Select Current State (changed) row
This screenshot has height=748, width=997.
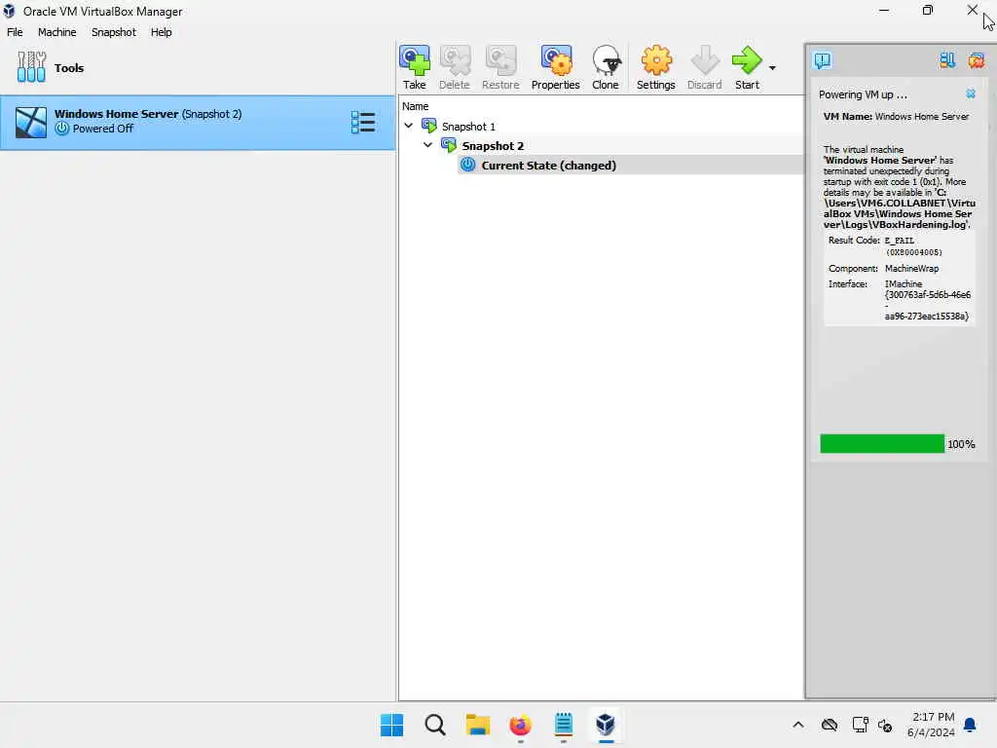630,165
